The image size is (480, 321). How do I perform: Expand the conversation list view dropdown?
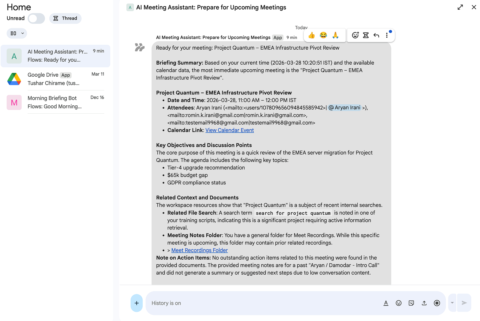pyautogui.click(x=17, y=33)
